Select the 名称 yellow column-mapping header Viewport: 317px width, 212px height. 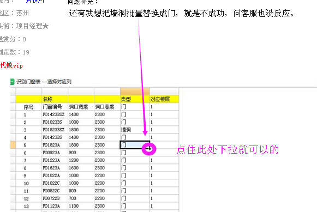click(55, 99)
